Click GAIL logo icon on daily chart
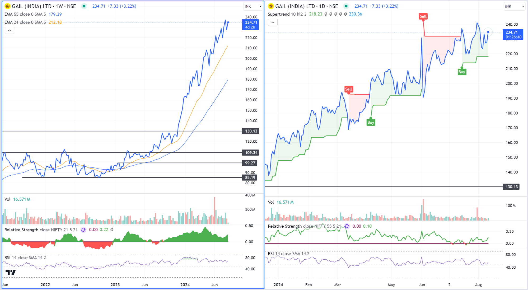 click(271, 6)
